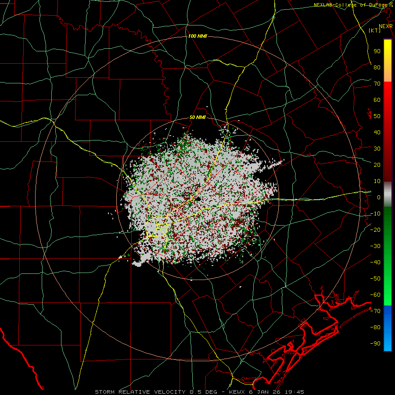Click the -90 scale value
This screenshot has width=395, height=395.
click(x=375, y=344)
